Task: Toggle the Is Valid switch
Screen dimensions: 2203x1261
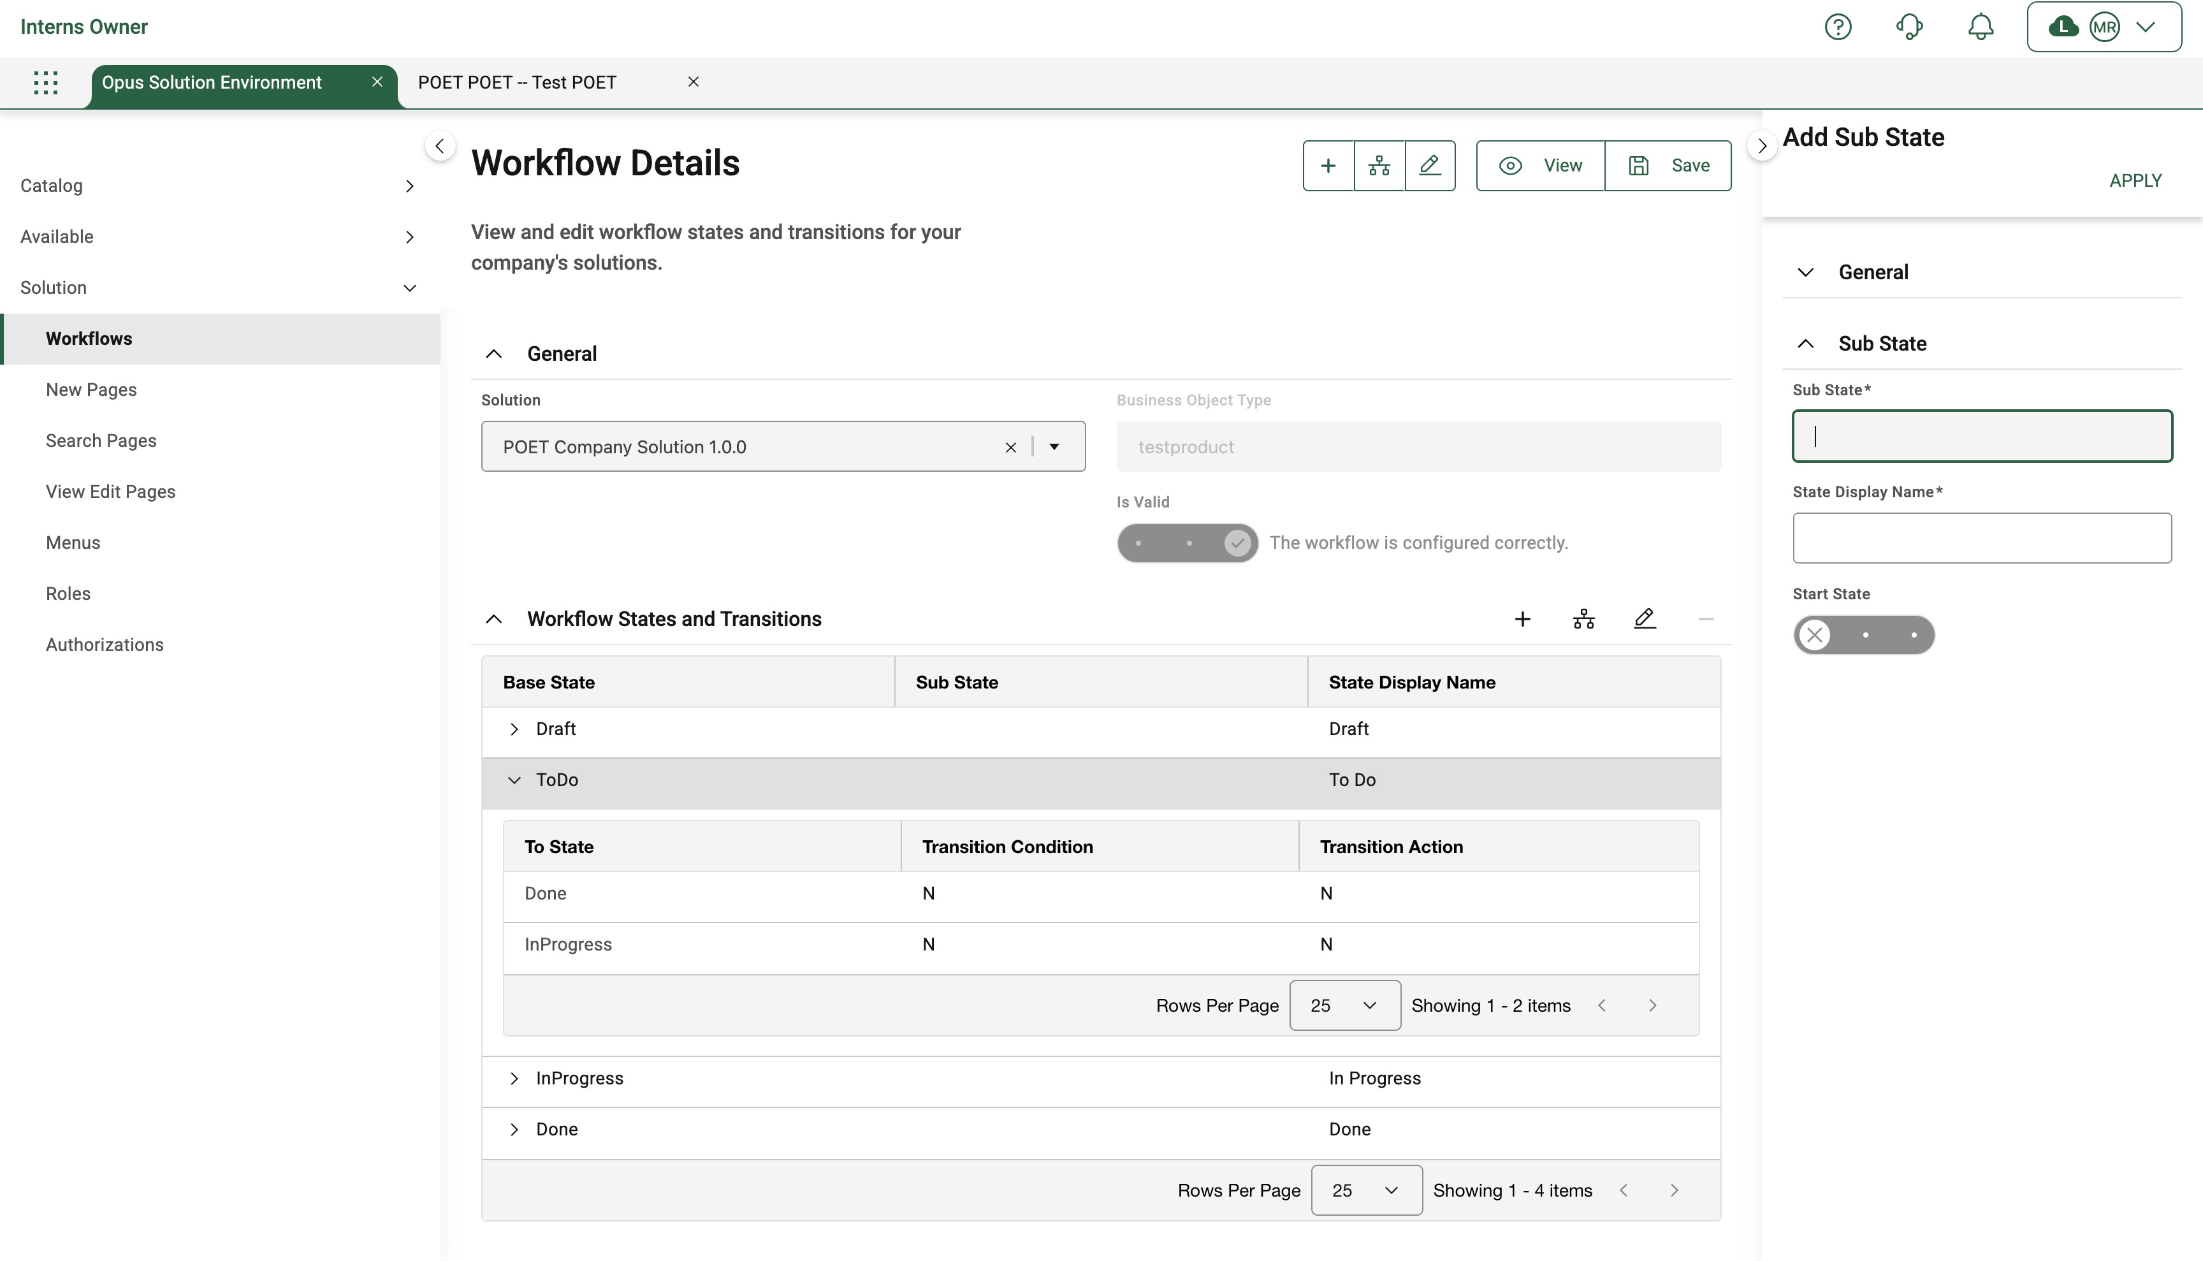Action: tap(1187, 543)
